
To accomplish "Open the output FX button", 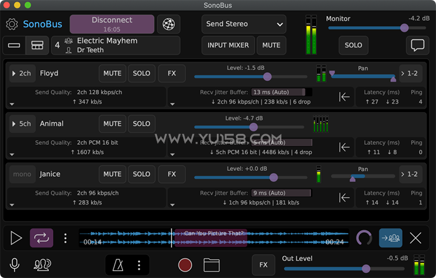I will 263,265.
